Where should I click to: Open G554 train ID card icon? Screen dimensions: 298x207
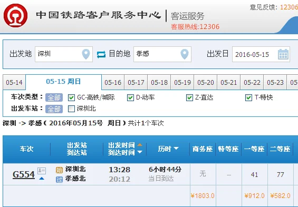point(42,171)
